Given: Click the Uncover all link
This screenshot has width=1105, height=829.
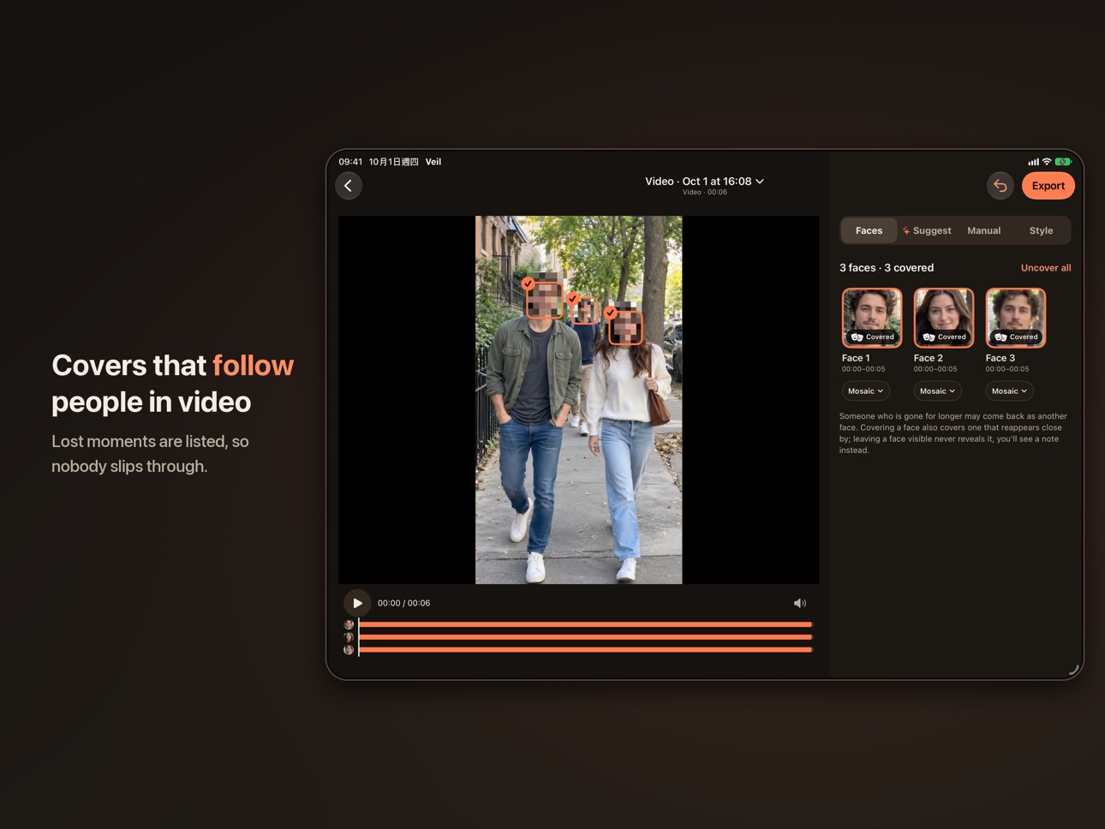Looking at the screenshot, I should [1046, 268].
